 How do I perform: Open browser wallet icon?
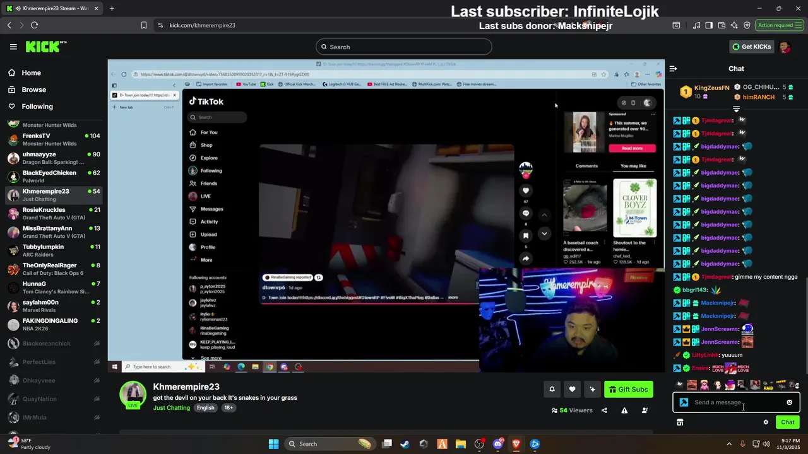pos(722,25)
